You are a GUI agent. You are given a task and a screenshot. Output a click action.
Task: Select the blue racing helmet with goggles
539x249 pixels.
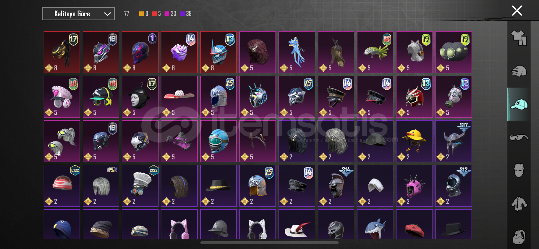(218, 141)
